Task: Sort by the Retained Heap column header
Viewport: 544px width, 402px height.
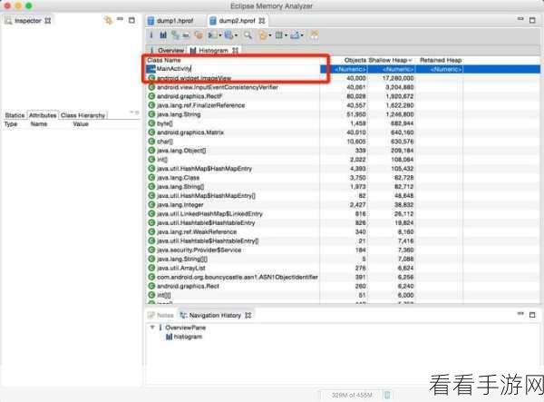Action: pyautogui.click(x=441, y=61)
